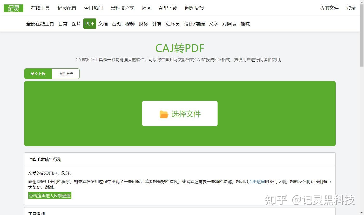This screenshot has width=364, height=215.
Task: Open the 点击这里 feedback link
Action: tap(256, 182)
